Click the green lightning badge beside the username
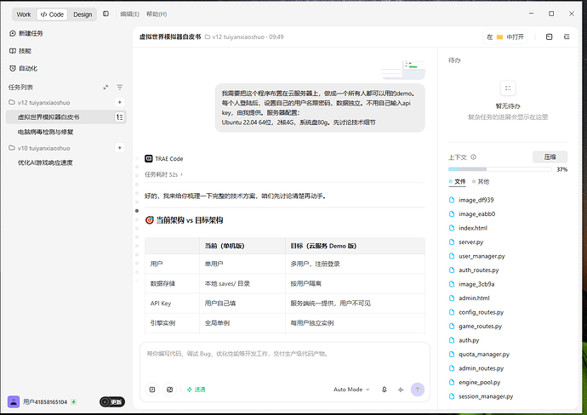 pos(74,402)
